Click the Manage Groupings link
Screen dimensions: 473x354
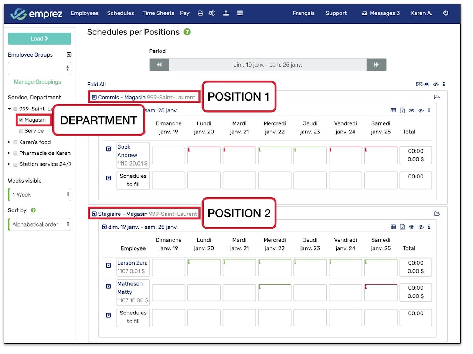point(37,82)
